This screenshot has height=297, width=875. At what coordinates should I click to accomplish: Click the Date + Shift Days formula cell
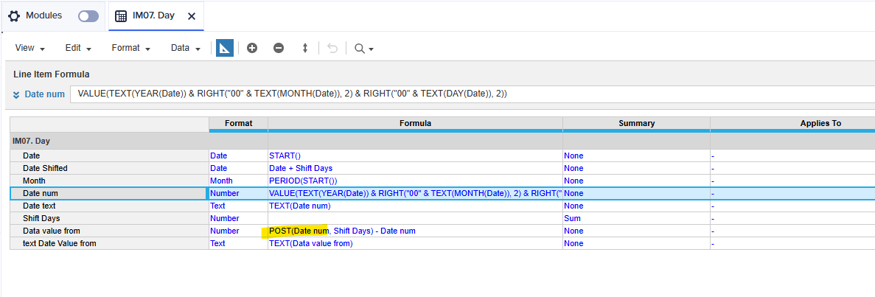(x=415, y=168)
